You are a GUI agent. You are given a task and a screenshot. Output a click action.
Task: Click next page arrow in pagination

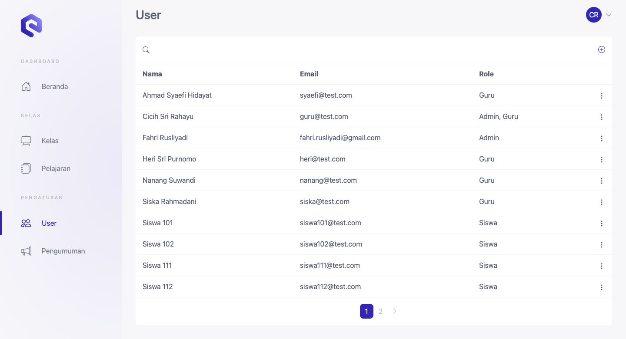click(395, 311)
